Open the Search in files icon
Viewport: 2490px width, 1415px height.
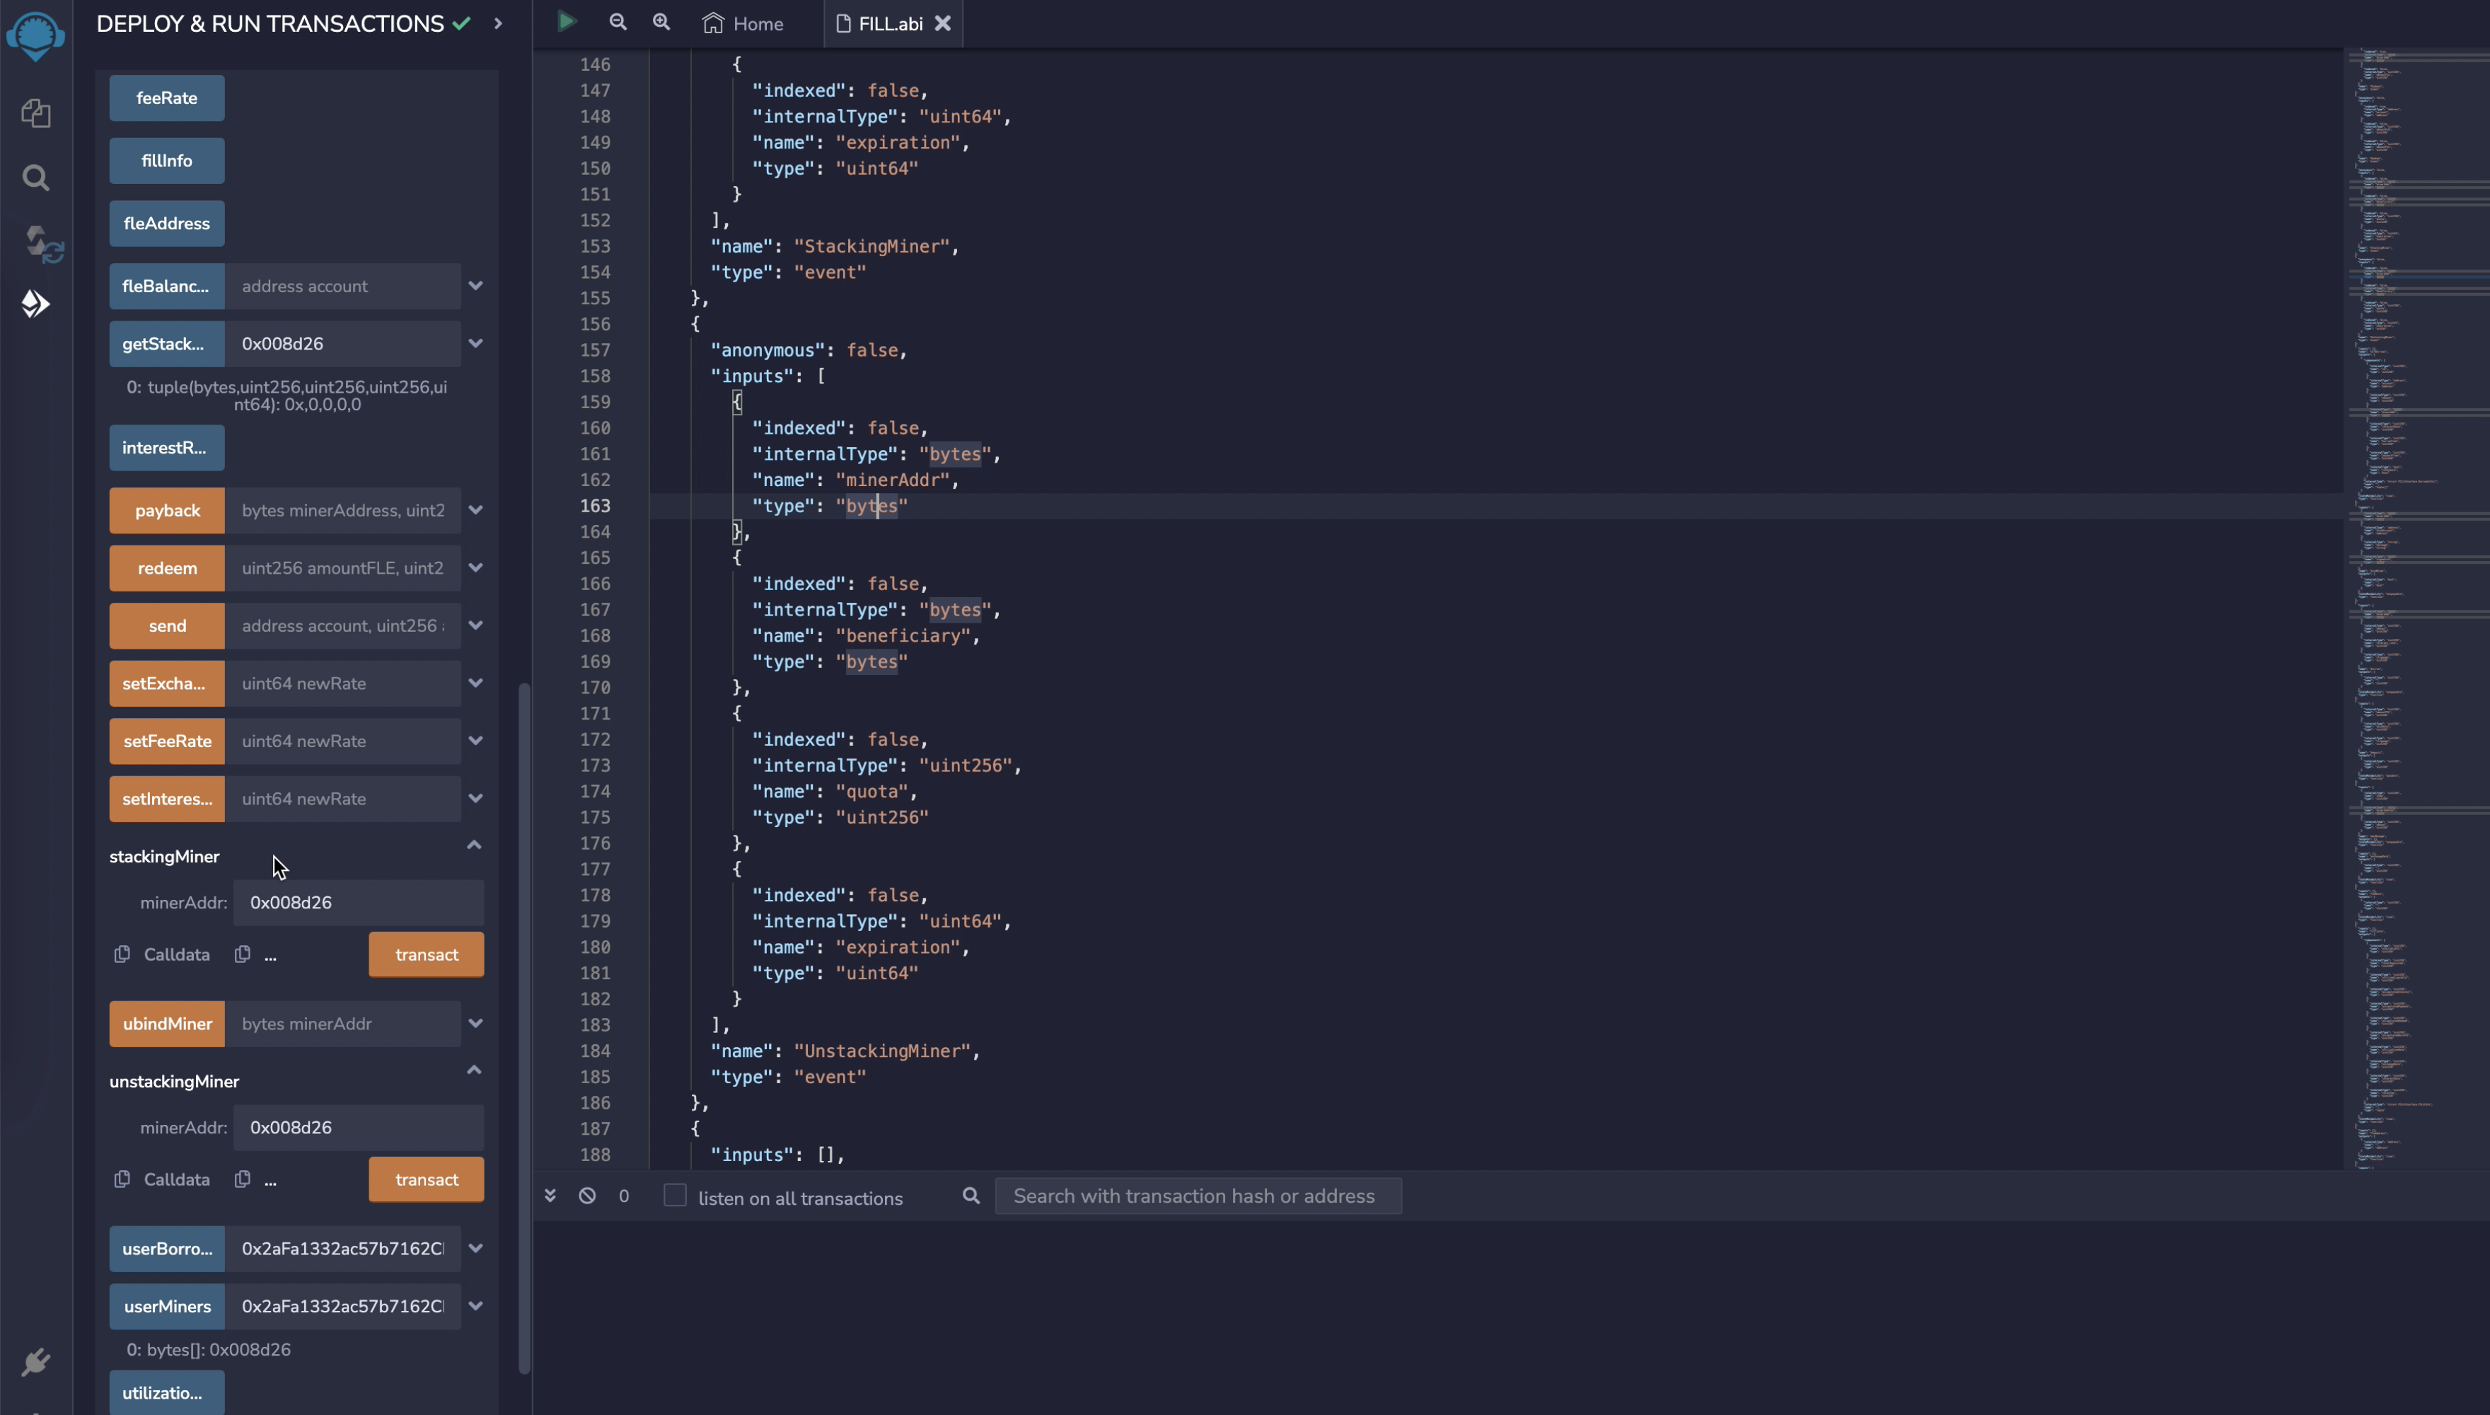(x=36, y=178)
